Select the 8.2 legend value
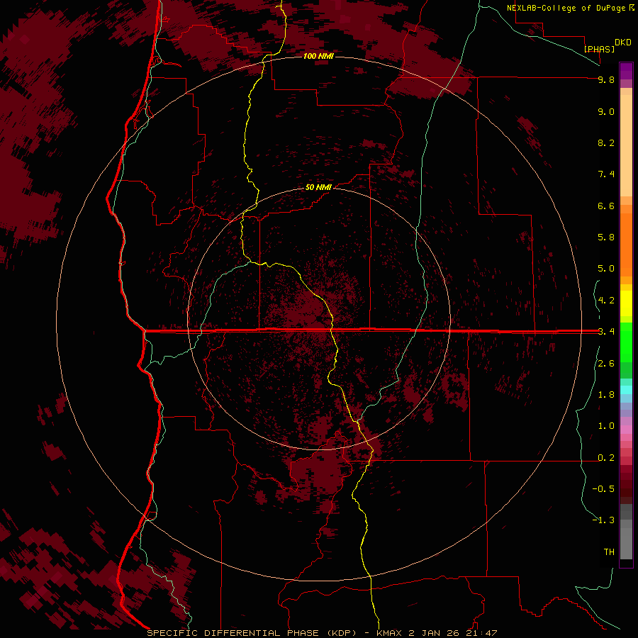Screen dimensions: 638x638 [606, 142]
